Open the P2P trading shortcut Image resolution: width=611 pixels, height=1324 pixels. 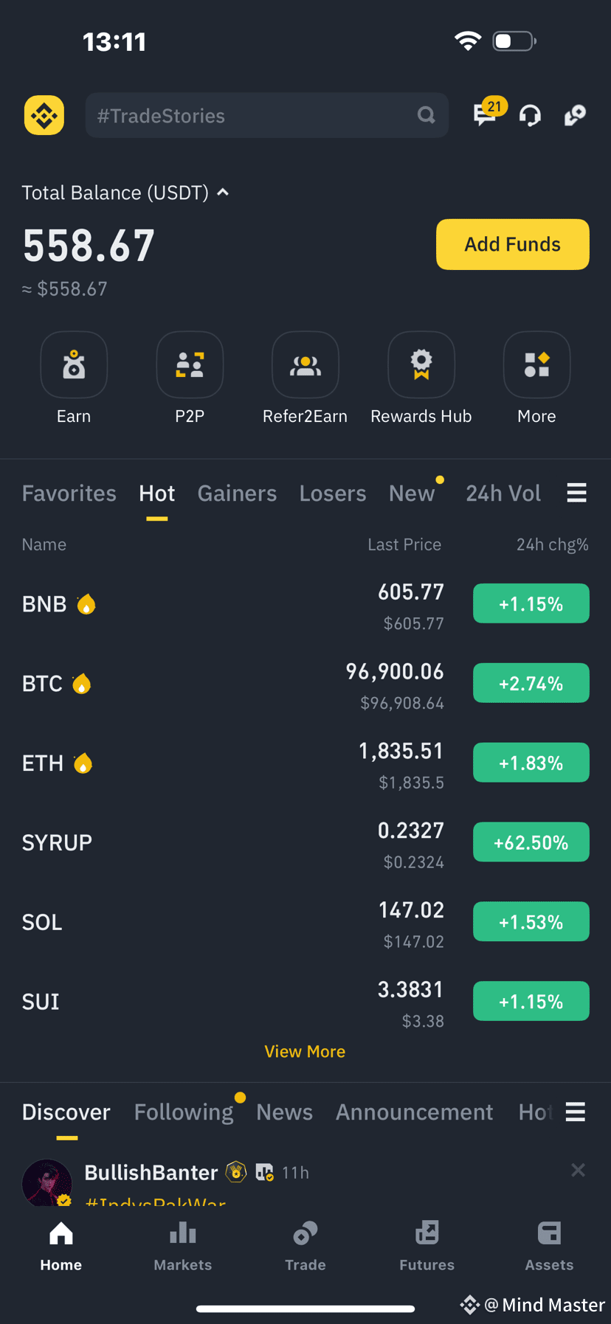pyautogui.click(x=190, y=364)
